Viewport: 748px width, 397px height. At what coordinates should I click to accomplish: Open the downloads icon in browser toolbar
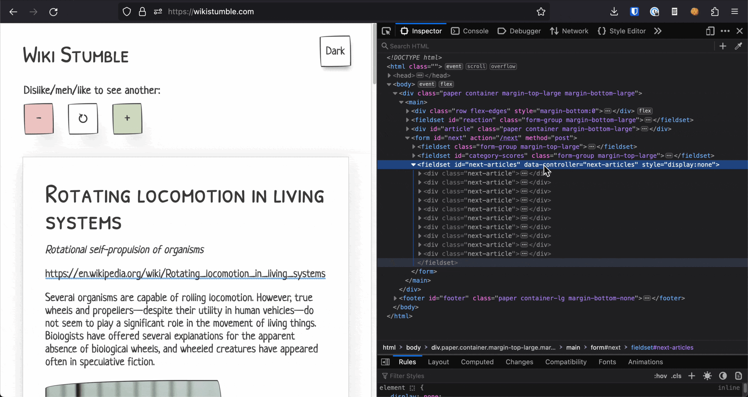[614, 12]
